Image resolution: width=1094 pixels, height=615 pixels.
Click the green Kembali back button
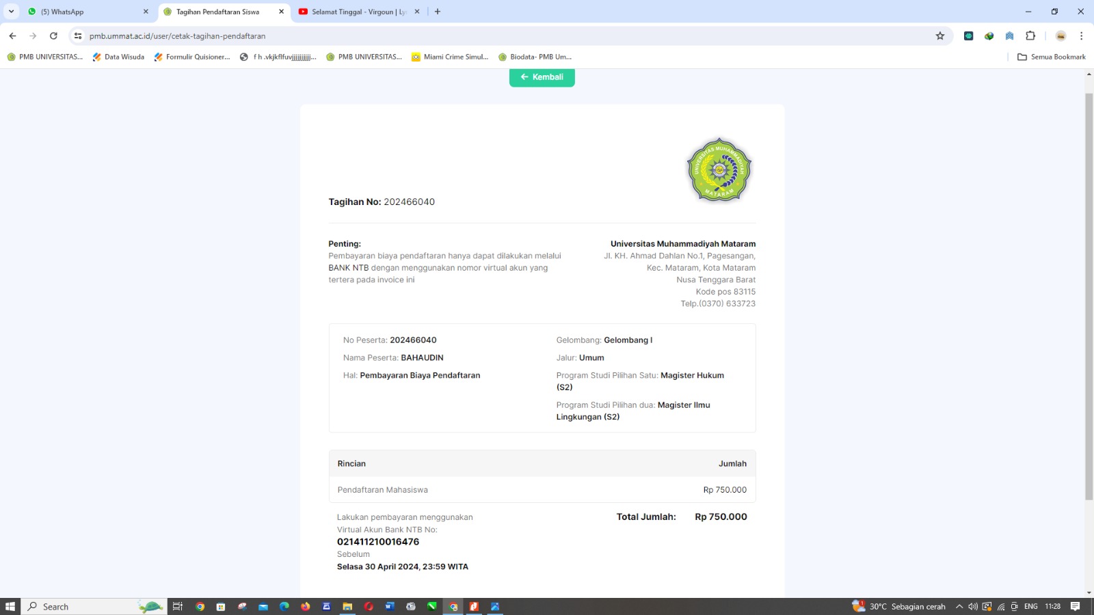(x=542, y=77)
